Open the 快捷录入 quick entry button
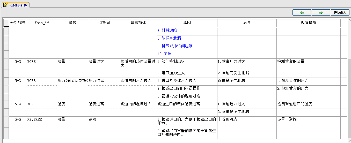The width and height of the screenshot is (351, 143). [340, 12]
